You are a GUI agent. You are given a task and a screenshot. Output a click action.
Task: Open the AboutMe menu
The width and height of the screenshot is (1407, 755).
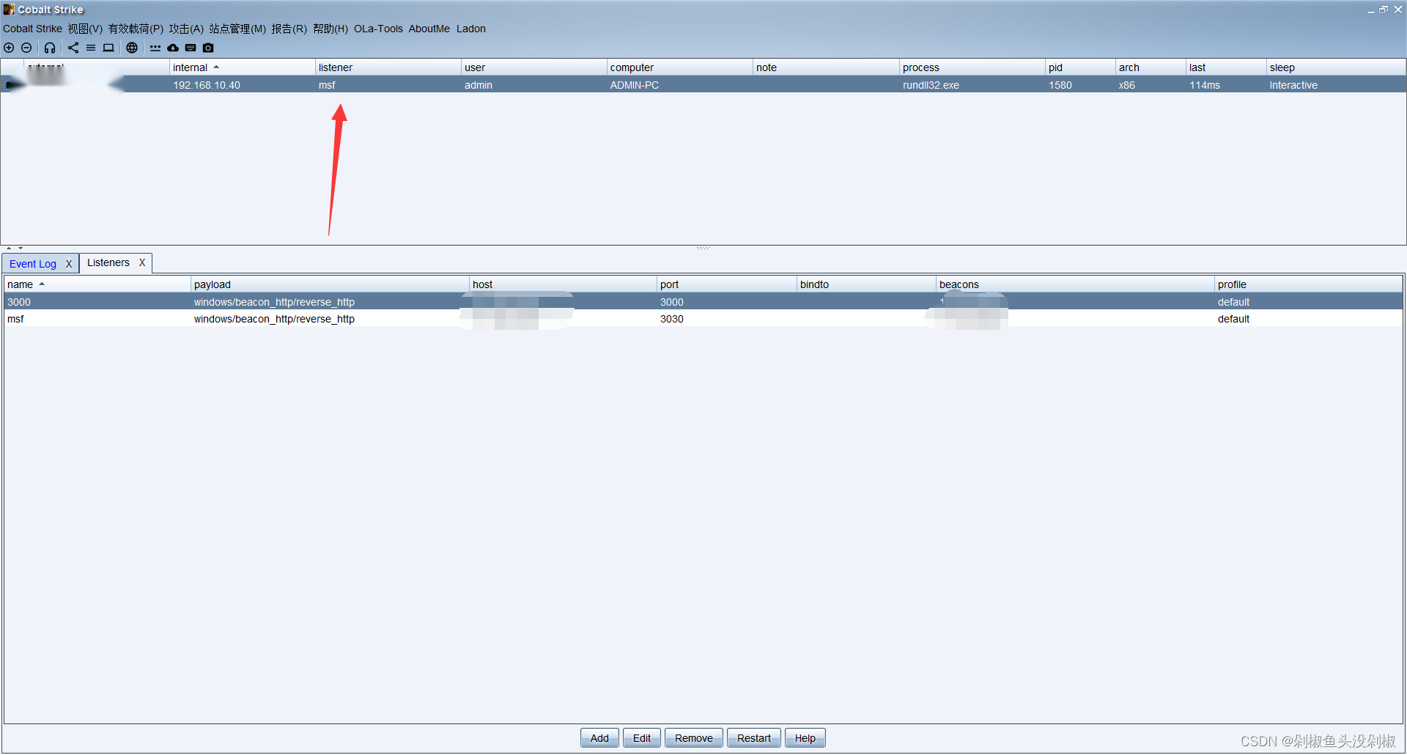[429, 29]
